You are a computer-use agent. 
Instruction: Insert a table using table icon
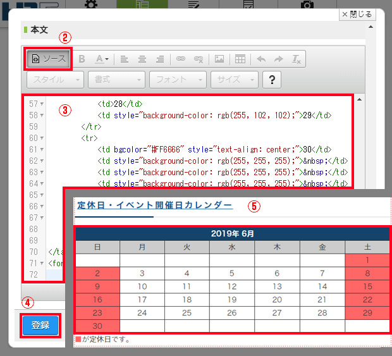(x=240, y=59)
